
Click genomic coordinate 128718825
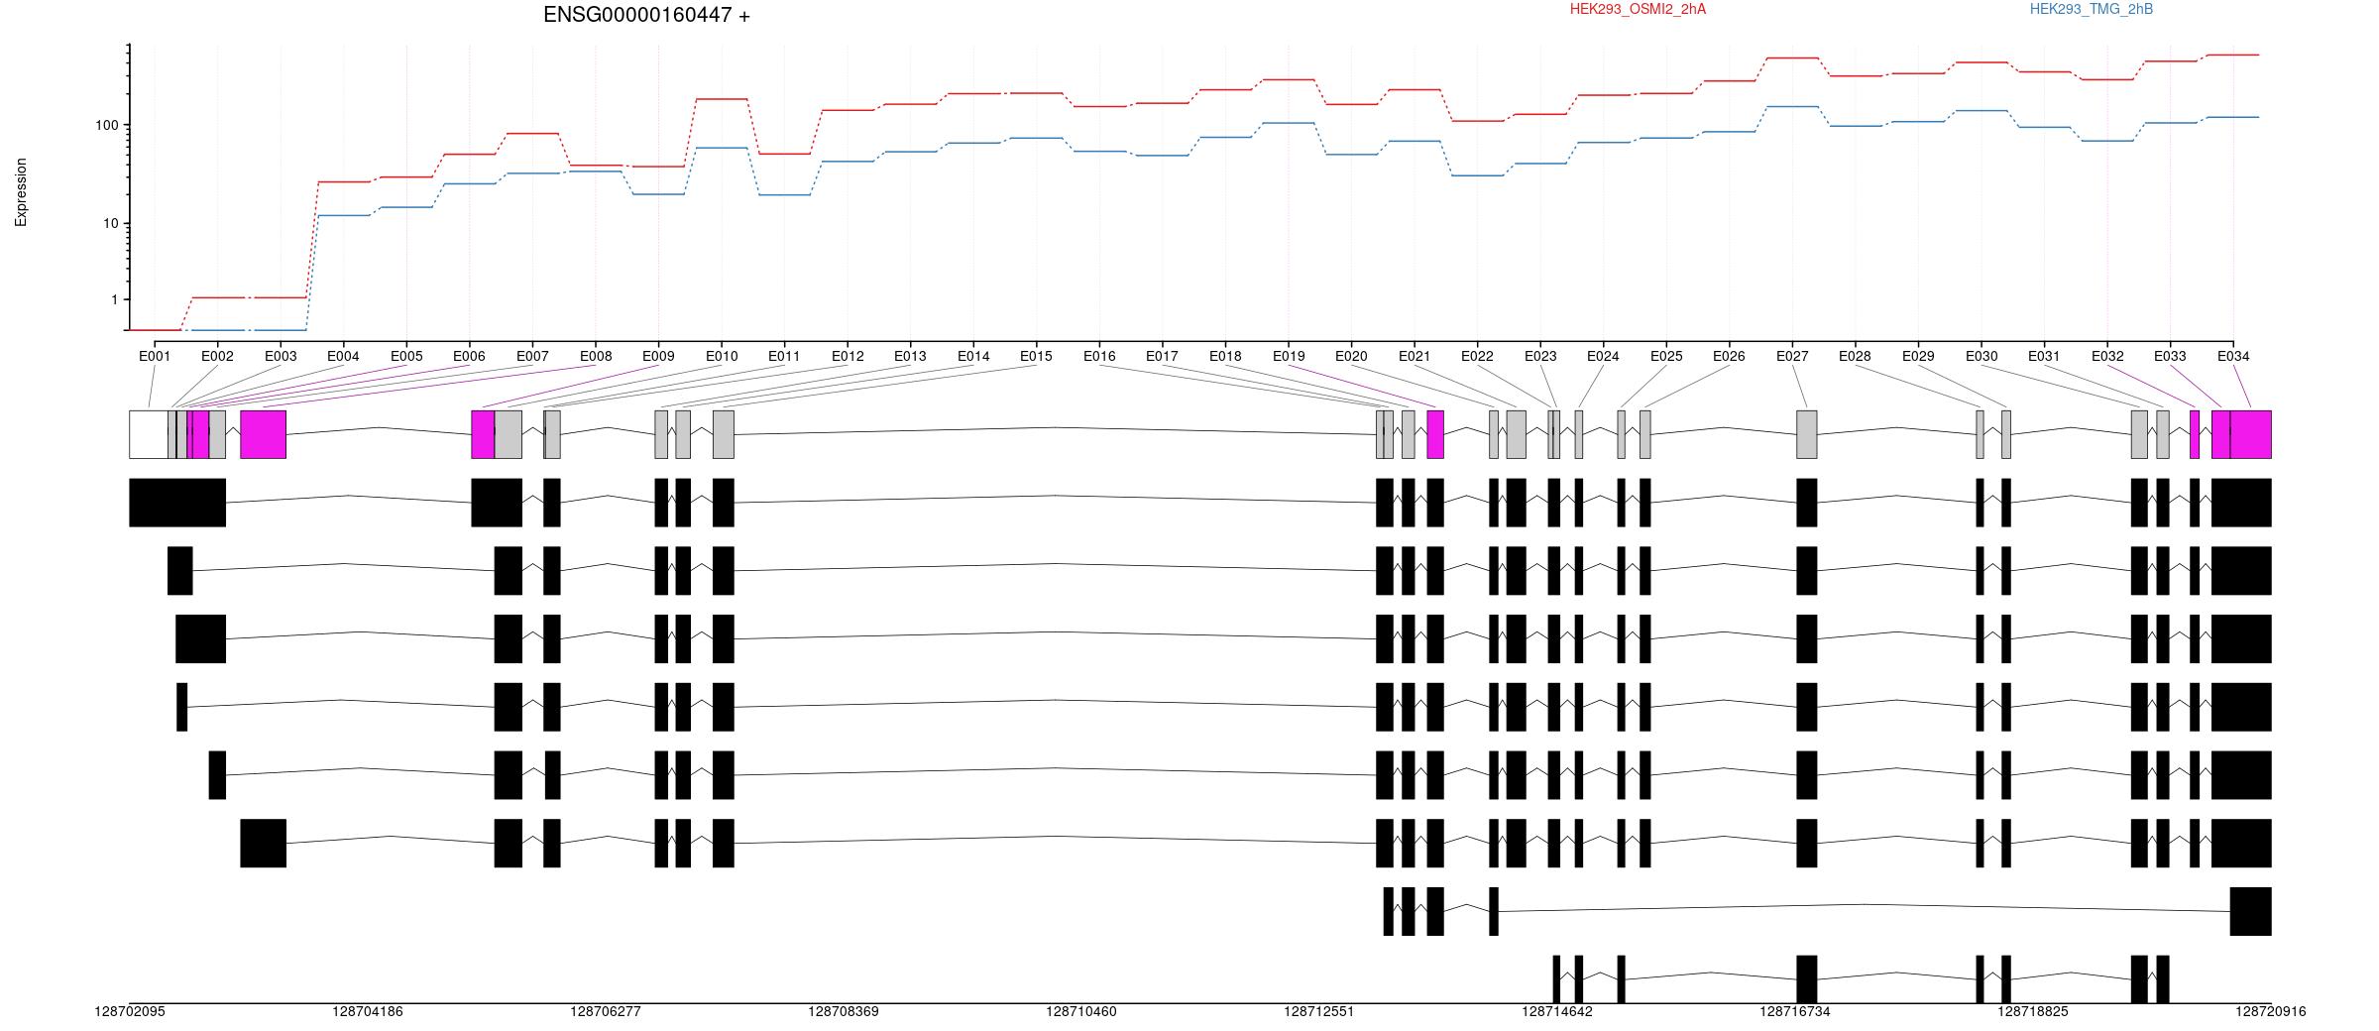(x=2033, y=1012)
